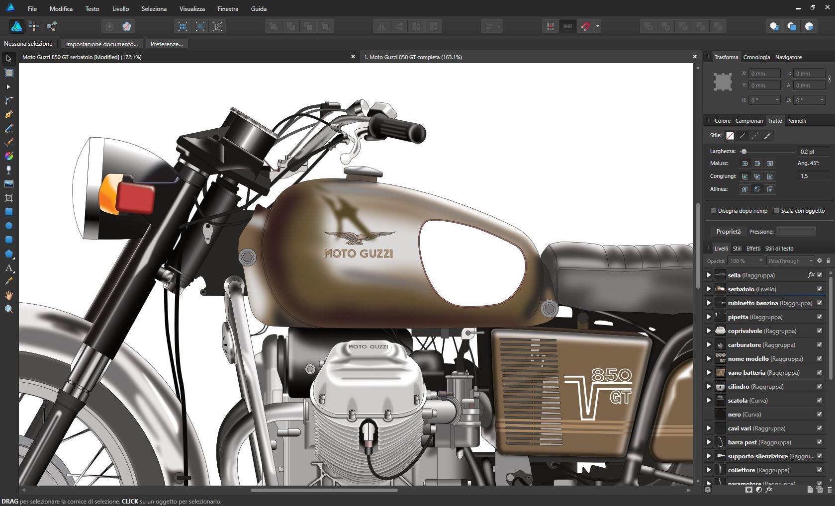Hide the rubinetto benzina layer
The height and width of the screenshot is (506, 835).
click(820, 303)
